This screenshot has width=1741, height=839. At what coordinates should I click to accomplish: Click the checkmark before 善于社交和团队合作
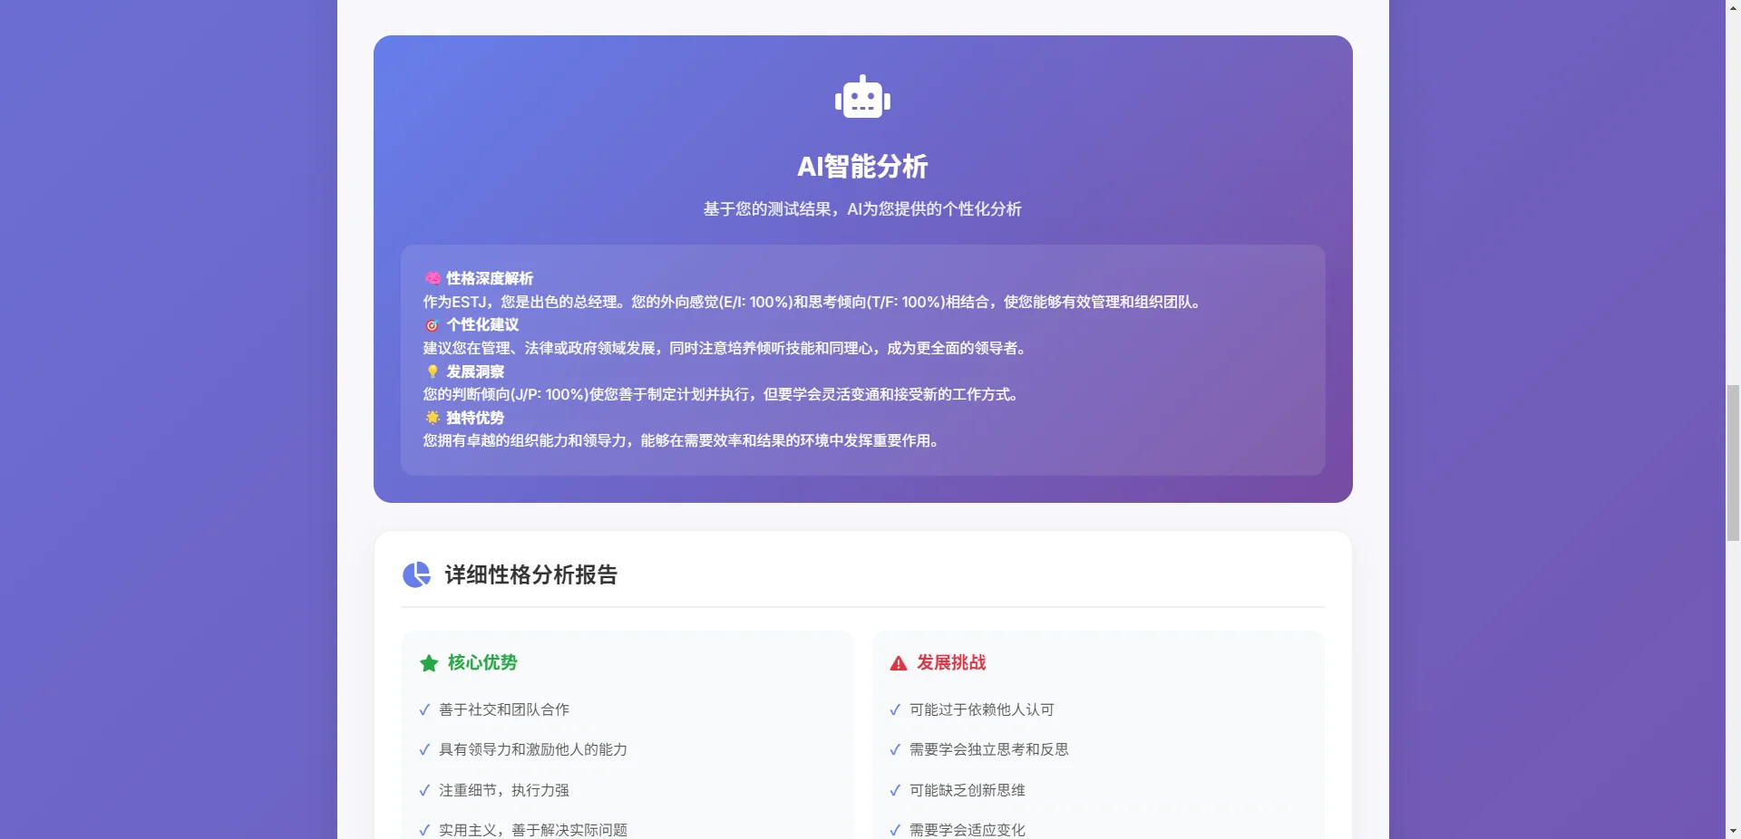(424, 710)
